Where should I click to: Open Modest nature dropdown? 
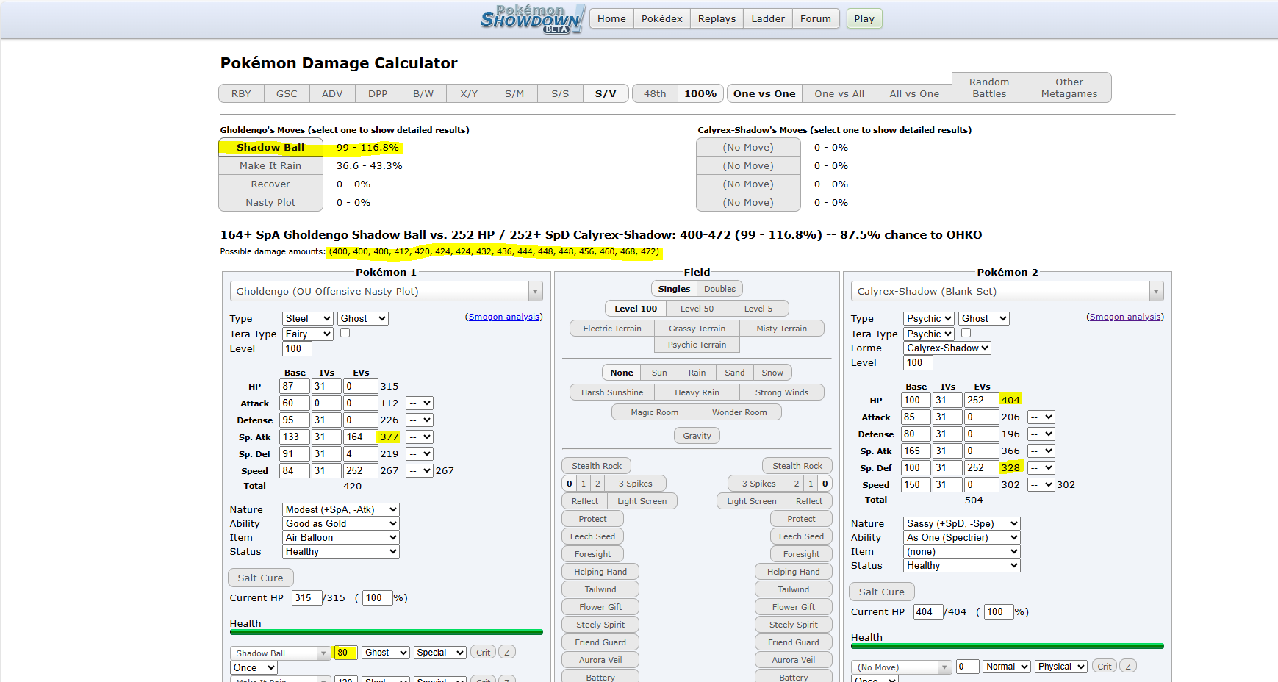tap(341, 509)
